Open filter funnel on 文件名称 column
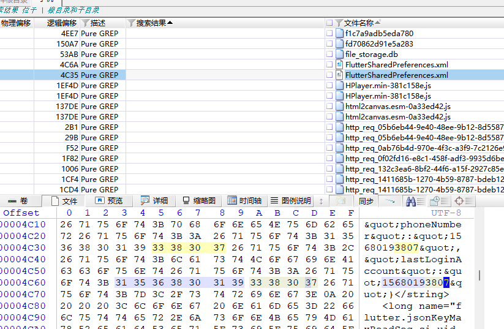 coord(339,23)
